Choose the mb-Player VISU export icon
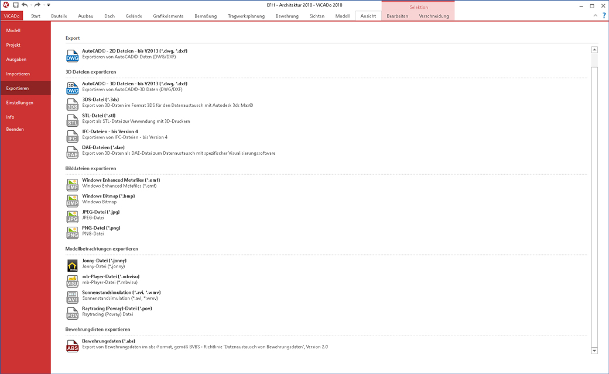The image size is (609, 374). [72, 281]
